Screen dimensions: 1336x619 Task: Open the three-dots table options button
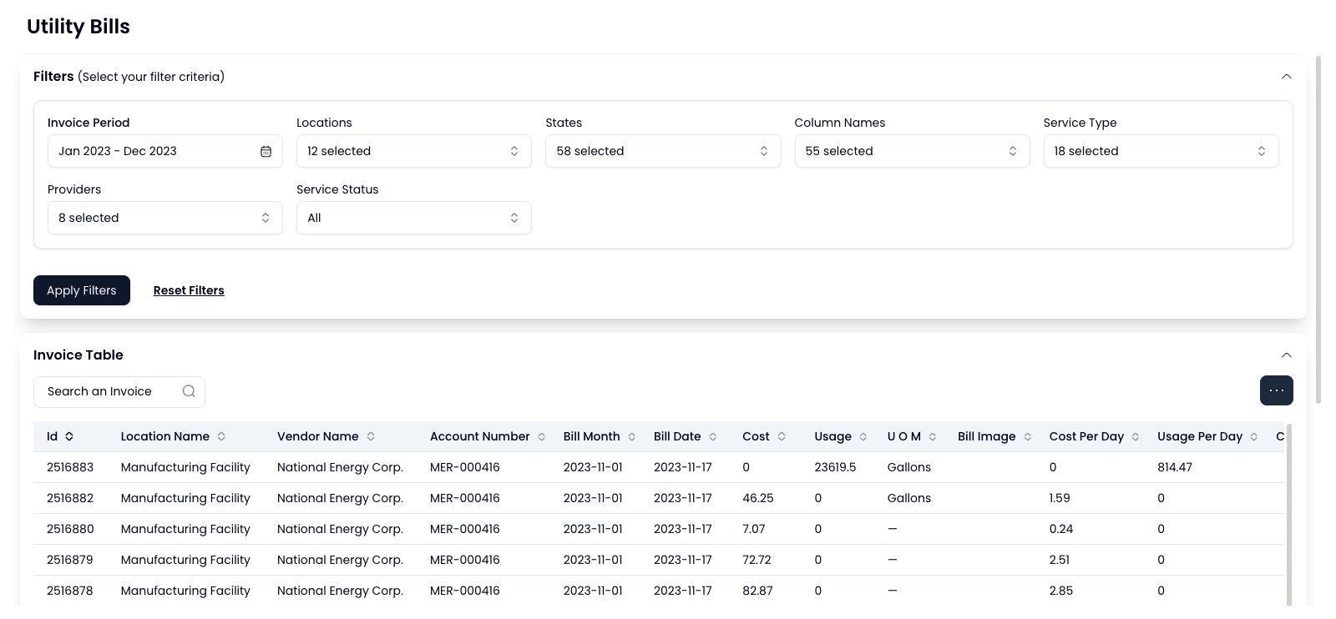1276,390
